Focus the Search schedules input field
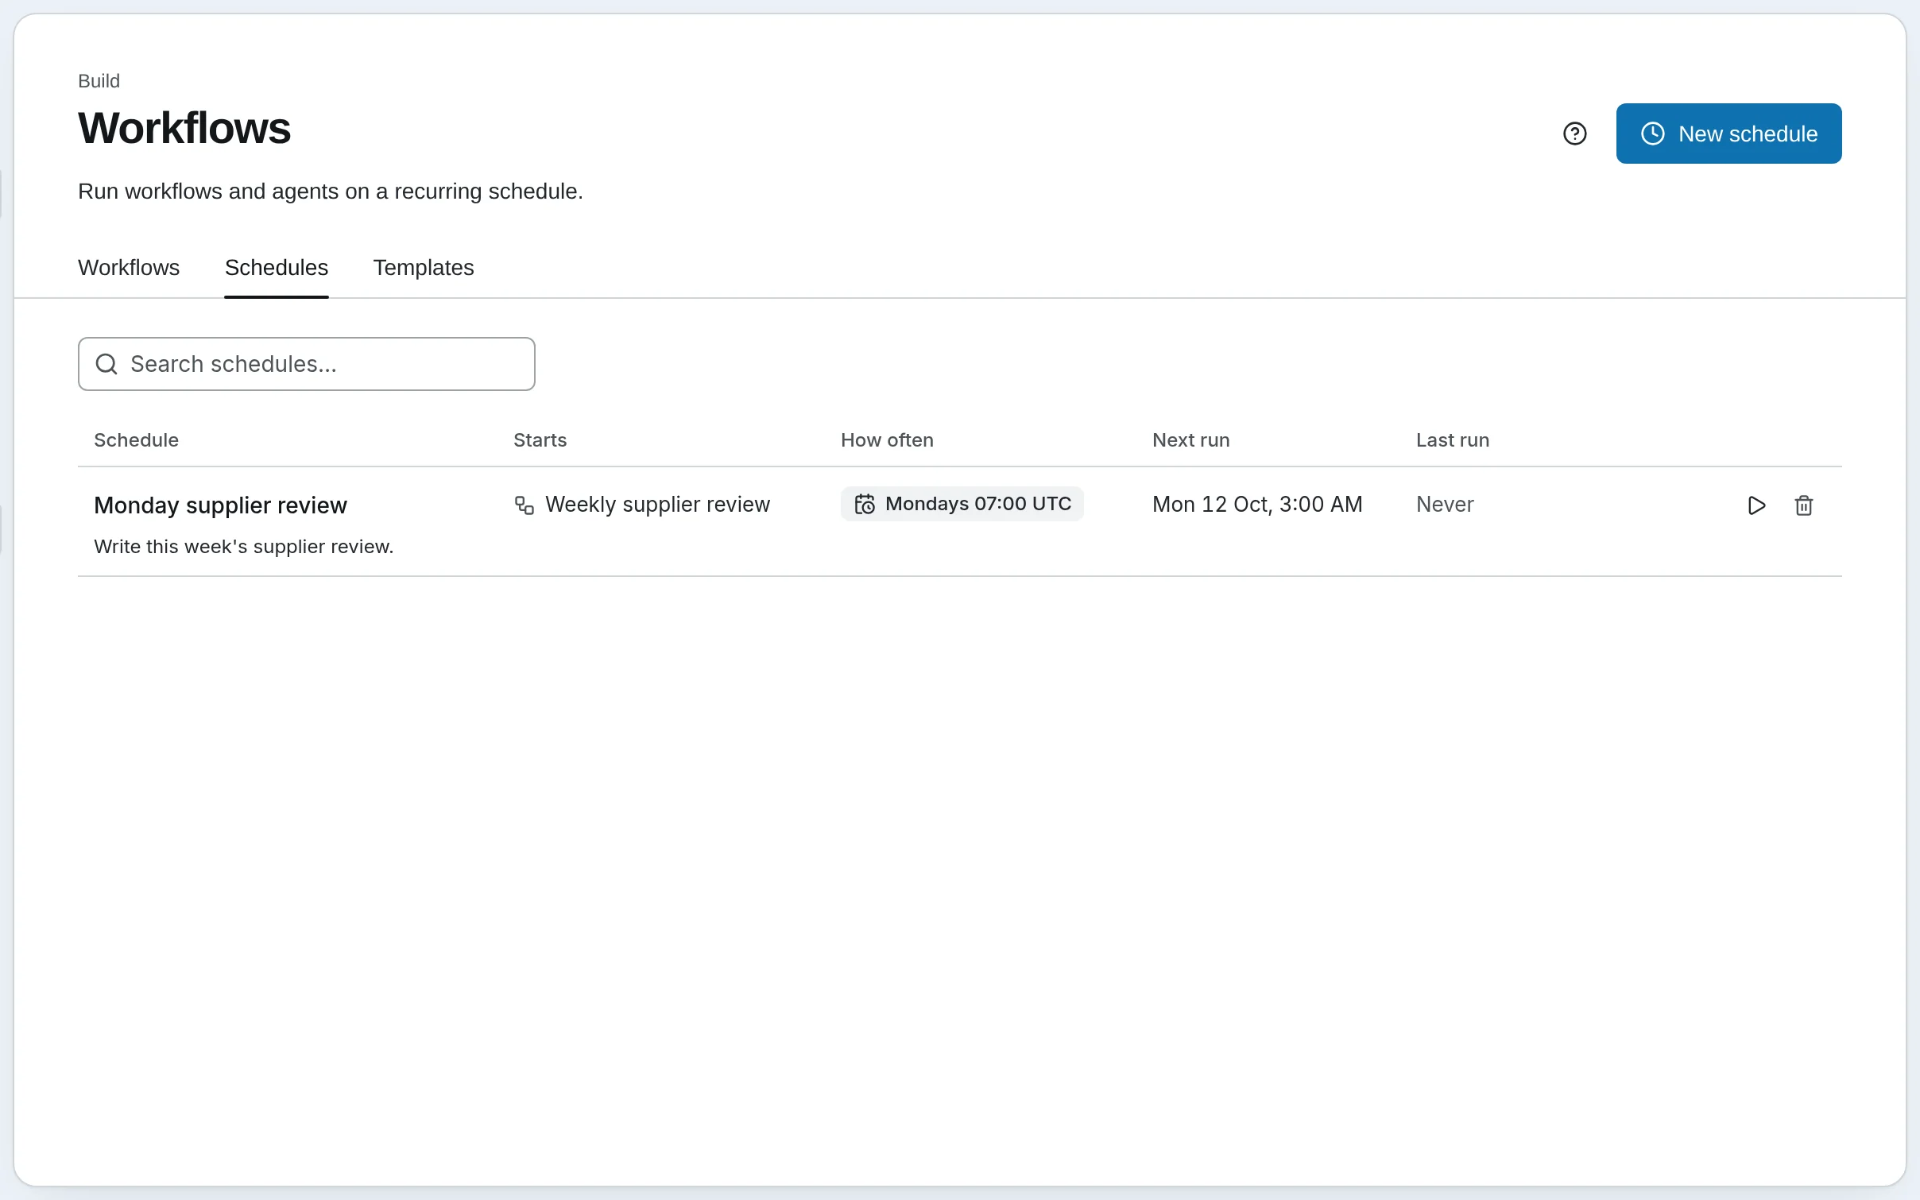Screen dimensions: 1920x1200 307,364
